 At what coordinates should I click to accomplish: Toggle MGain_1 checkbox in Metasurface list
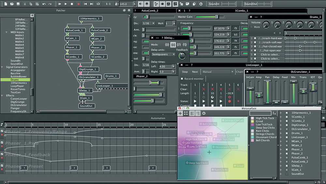(x=287, y=141)
